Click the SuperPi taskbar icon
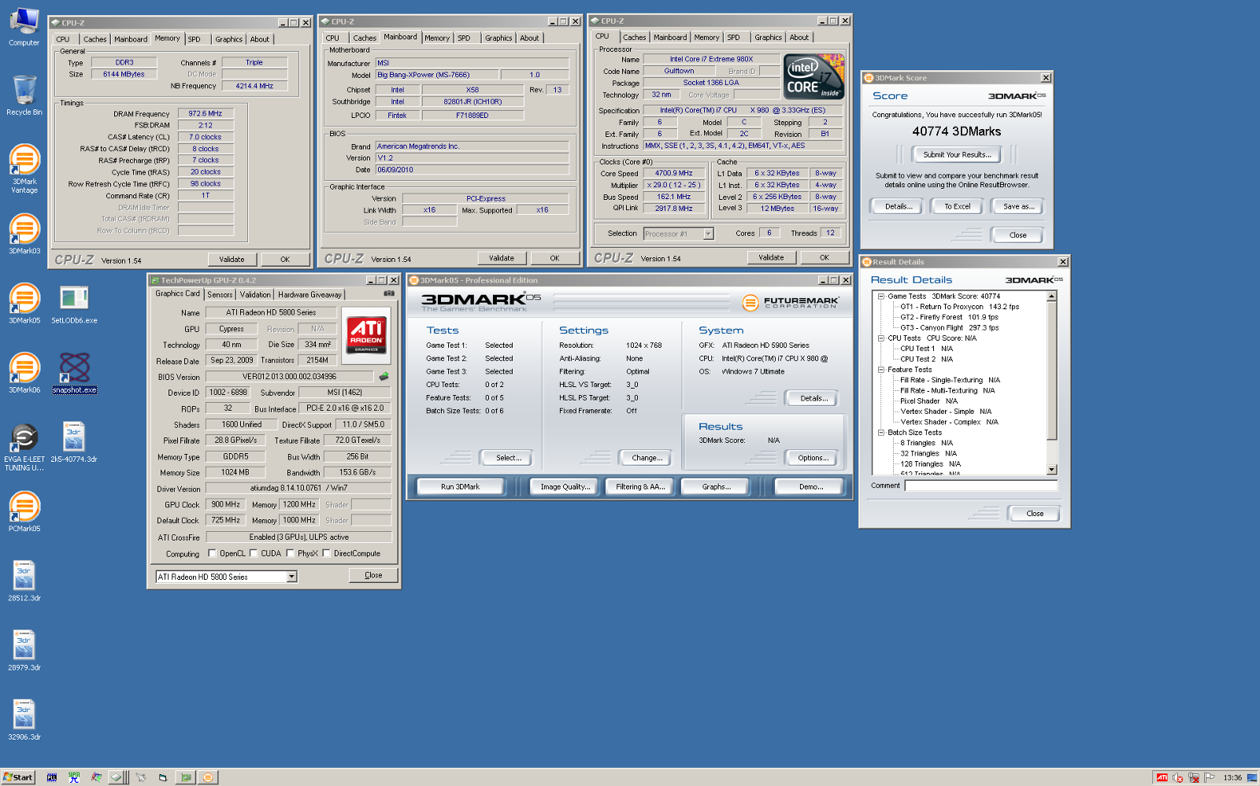Image resolution: width=1260 pixels, height=786 pixels. coord(74,777)
